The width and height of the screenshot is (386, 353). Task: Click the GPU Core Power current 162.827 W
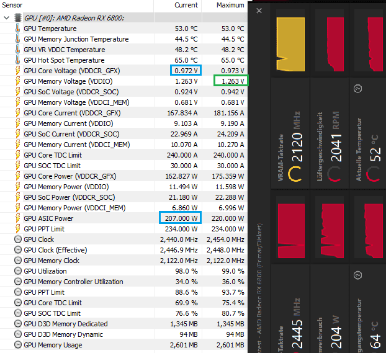[181, 176]
